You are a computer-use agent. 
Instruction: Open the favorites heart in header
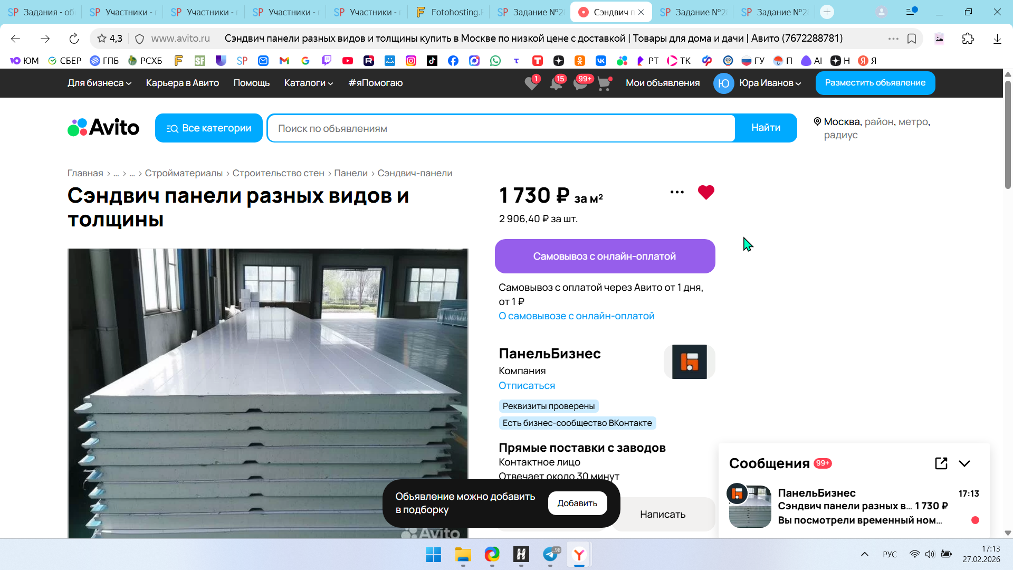[532, 83]
